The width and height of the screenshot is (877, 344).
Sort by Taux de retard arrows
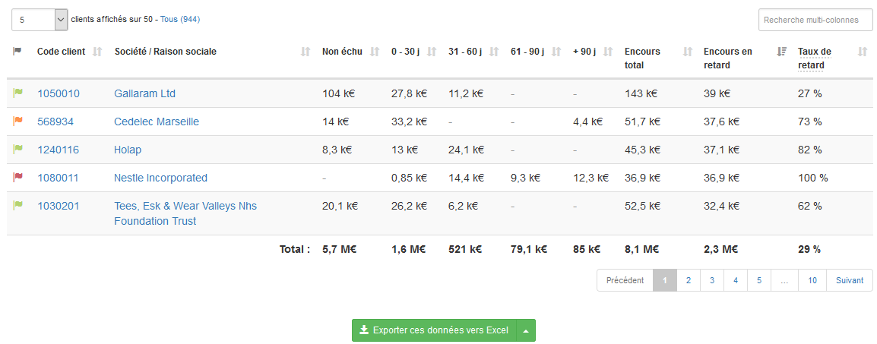862,52
